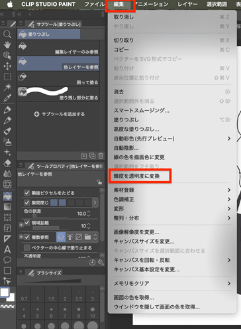Select the Blend tool
This screenshot has width=241, height=329.
(x=7, y=174)
